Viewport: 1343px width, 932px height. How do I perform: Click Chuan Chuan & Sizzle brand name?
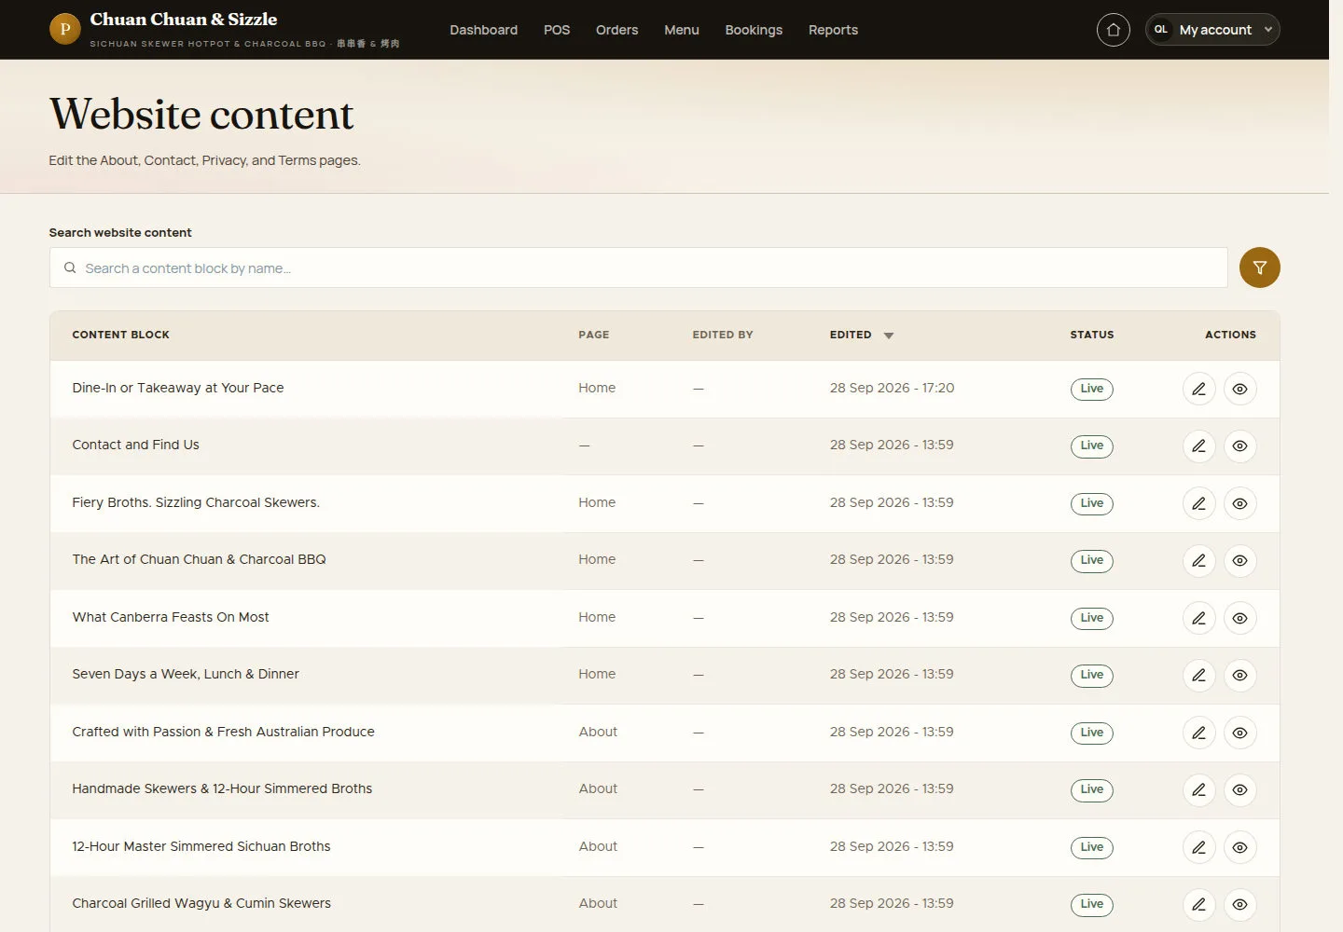(184, 19)
